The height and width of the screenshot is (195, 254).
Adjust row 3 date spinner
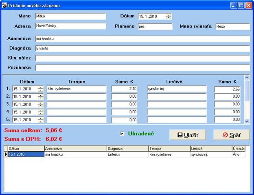click(40, 104)
